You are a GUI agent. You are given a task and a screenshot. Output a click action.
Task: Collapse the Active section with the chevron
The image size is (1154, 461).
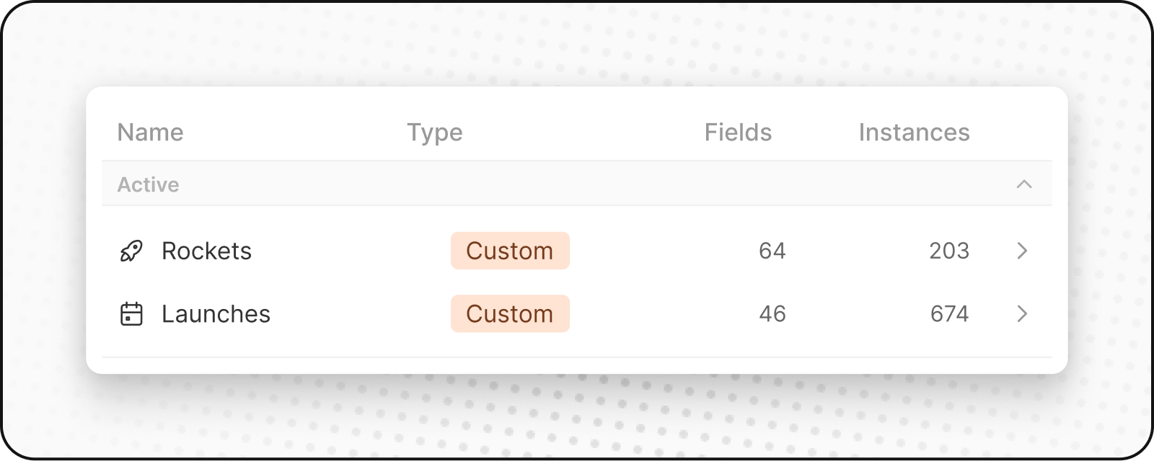click(x=1024, y=184)
